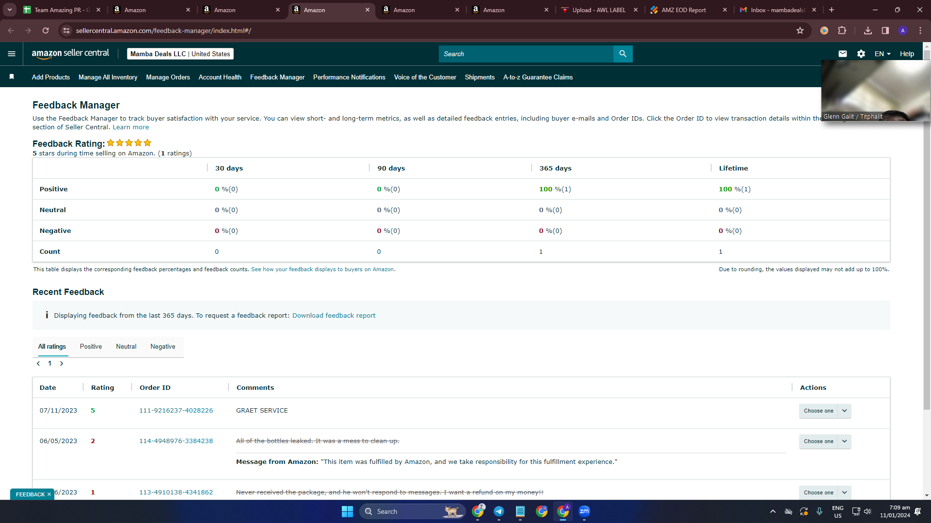Viewport: 931px width, 523px height.
Task: Click the Seller Central search field
Action: (x=526, y=54)
